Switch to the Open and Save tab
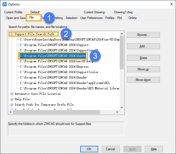Image resolution: width=176 pixels, height=154 pixels. [x=16, y=18]
